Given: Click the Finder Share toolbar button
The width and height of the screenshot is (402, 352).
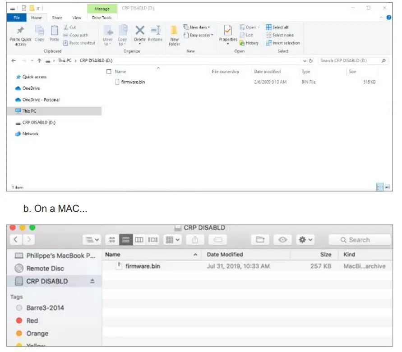Looking at the screenshot, I should pyautogui.click(x=195, y=240).
